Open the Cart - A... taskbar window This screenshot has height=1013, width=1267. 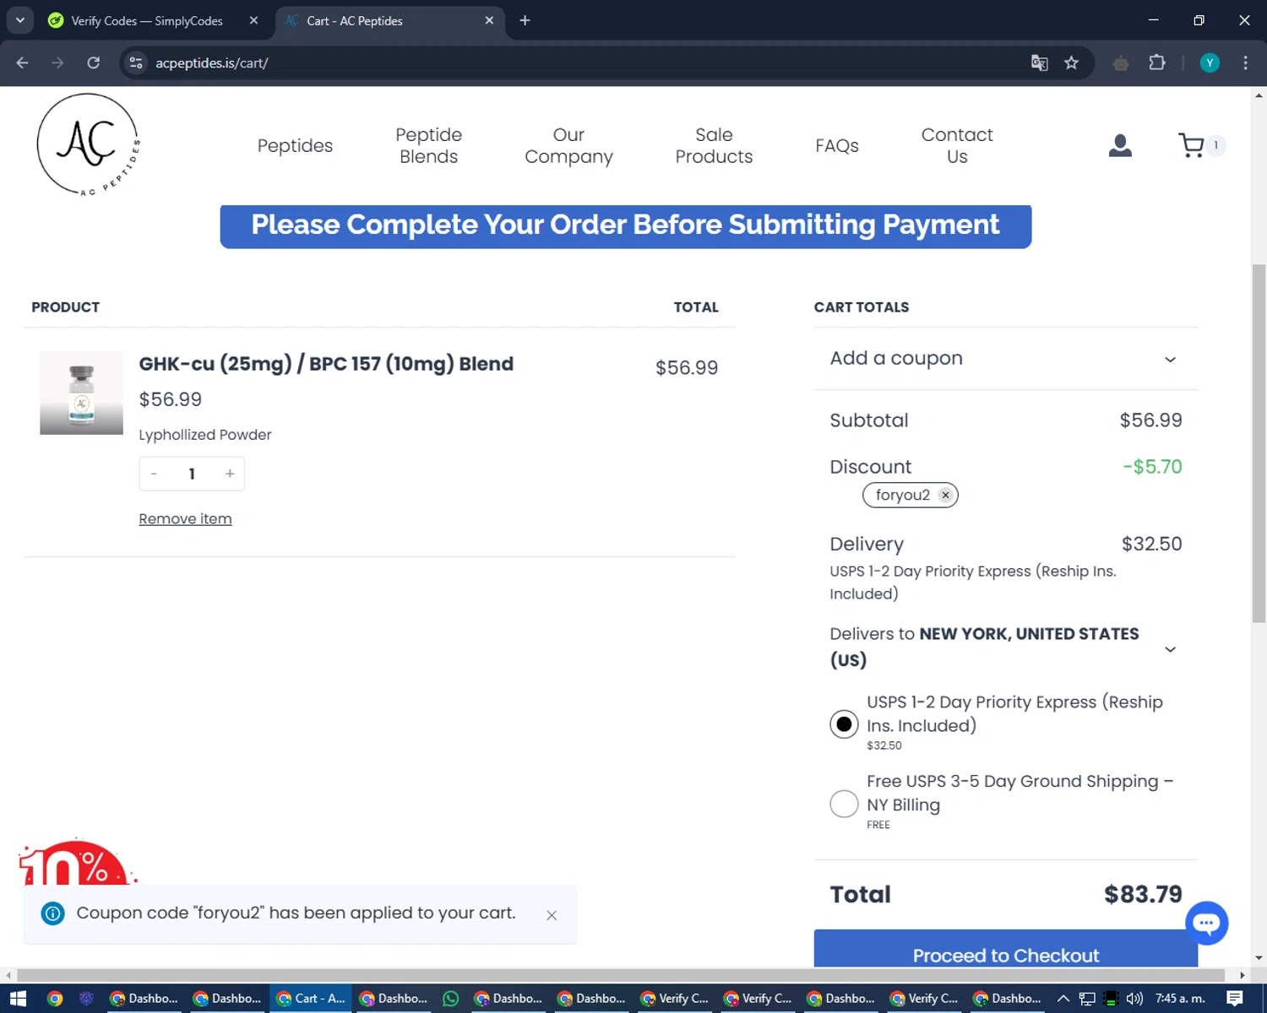pyautogui.click(x=311, y=999)
